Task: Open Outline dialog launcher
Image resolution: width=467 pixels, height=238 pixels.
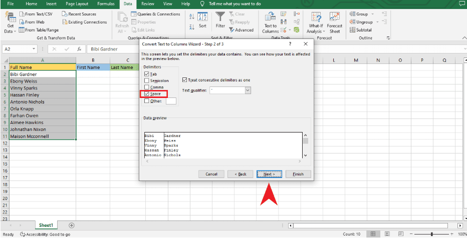Action: pos(388,38)
